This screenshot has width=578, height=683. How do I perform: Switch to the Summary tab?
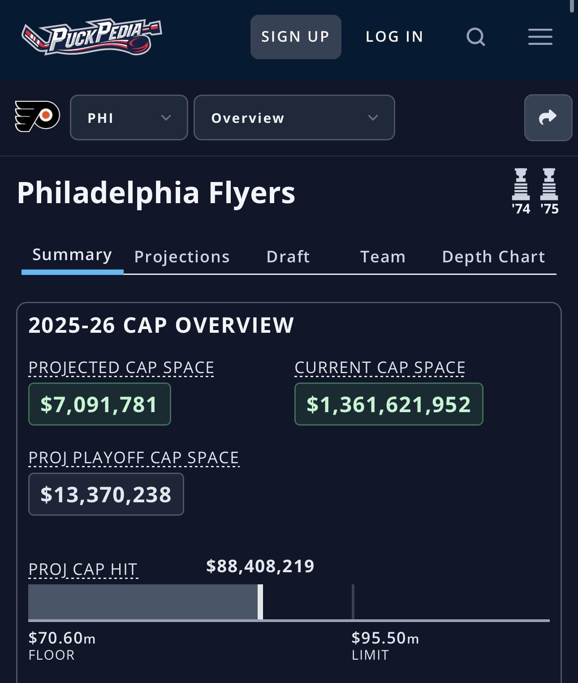coord(72,255)
